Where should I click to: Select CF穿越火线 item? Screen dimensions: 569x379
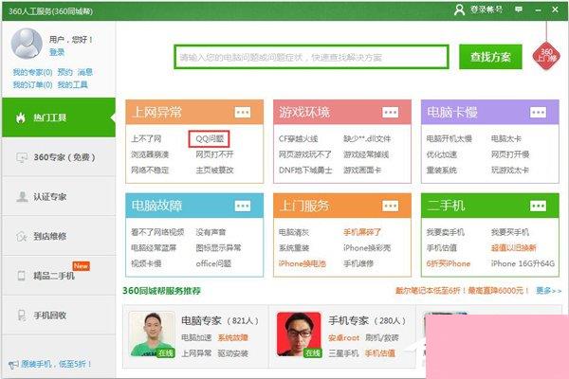(x=299, y=139)
